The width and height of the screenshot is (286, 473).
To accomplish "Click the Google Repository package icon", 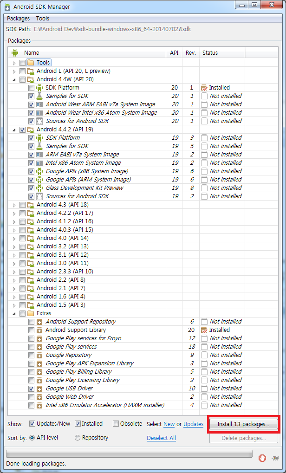I will 39,355.
